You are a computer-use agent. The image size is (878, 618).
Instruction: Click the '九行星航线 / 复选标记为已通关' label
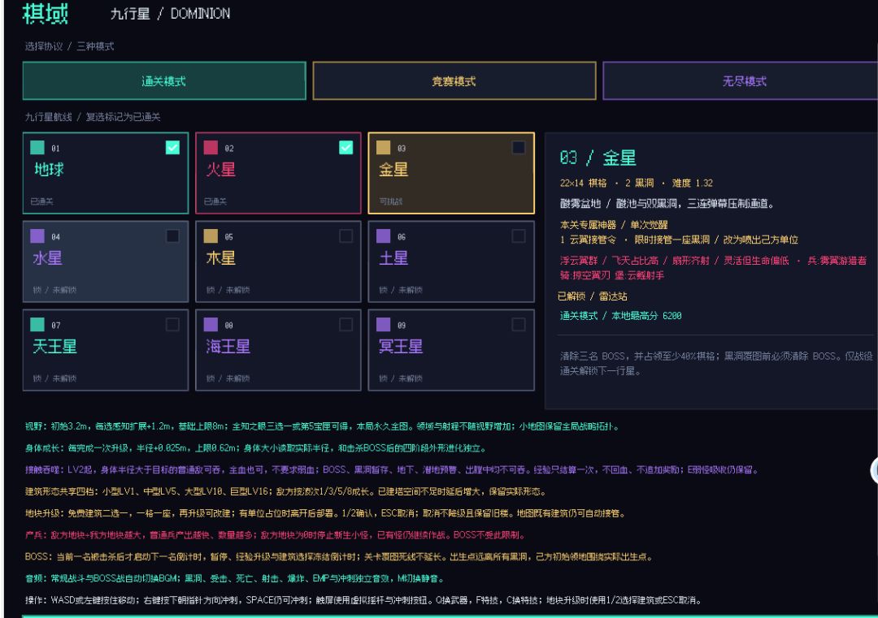pos(93,117)
